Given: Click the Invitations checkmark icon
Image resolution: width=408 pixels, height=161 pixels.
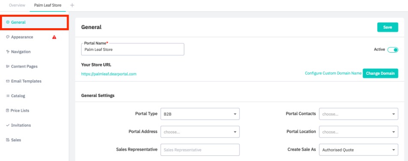Looking at the screenshot, I should pos(8,125).
